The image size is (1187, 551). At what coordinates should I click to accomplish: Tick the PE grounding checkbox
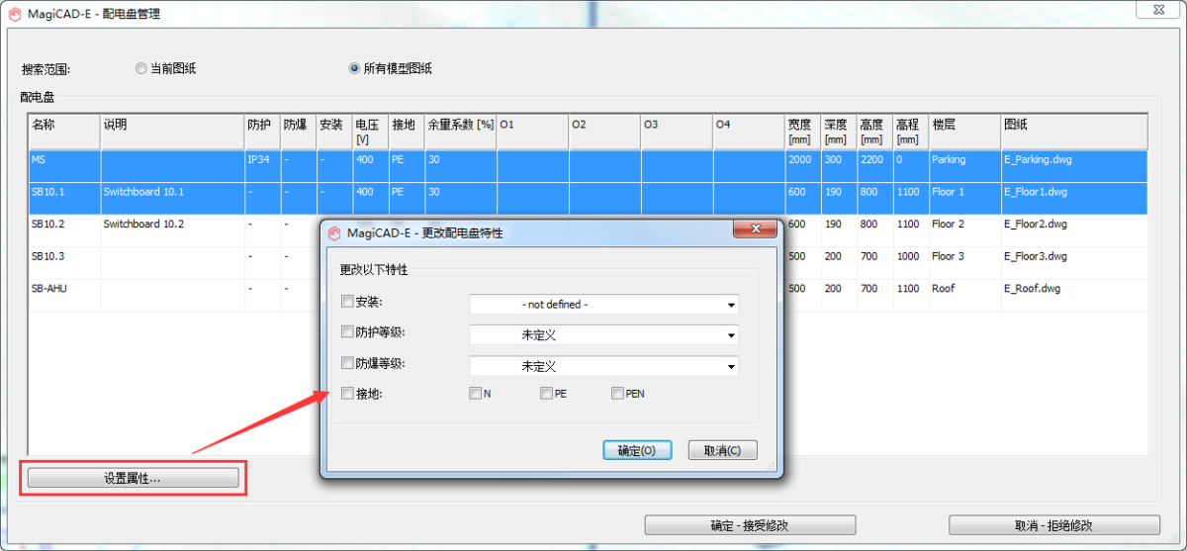[546, 394]
